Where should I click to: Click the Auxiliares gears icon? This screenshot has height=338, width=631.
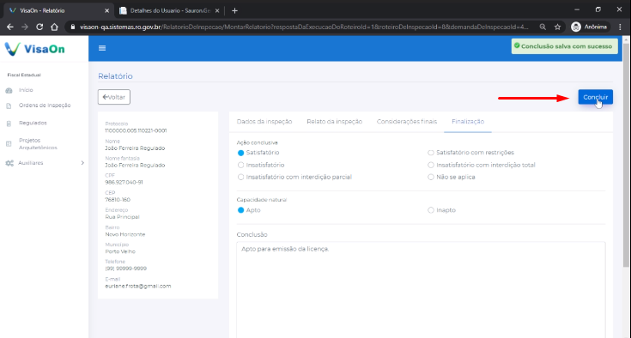(9, 163)
